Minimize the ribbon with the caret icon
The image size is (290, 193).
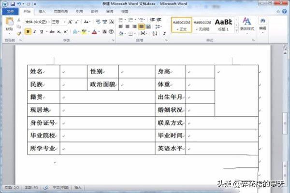click(x=278, y=12)
